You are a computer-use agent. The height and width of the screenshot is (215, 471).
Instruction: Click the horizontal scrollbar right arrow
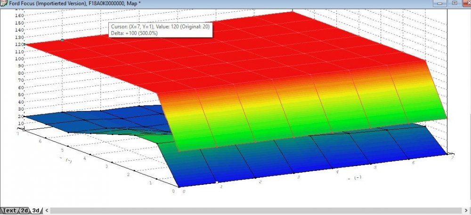[466, 210]
